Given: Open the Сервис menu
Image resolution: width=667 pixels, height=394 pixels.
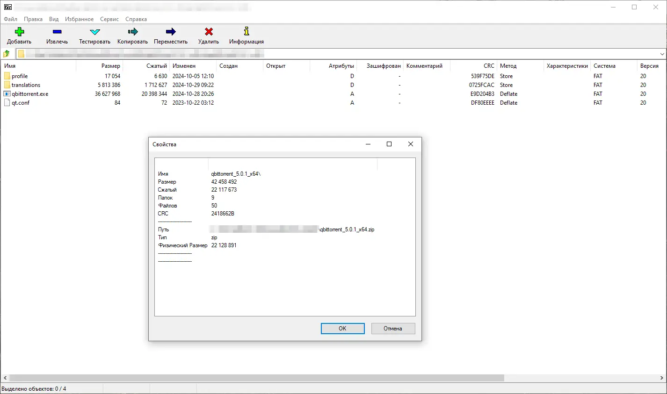Looking at the screenshot, I should 109,19.
